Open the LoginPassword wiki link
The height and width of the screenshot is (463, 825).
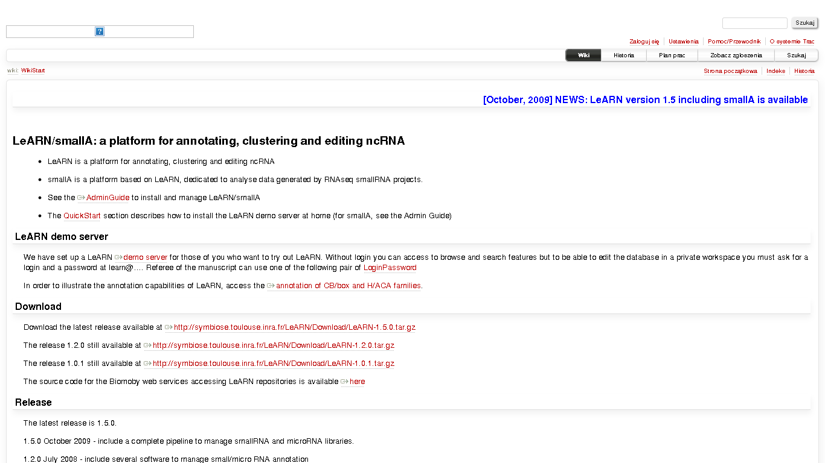(x=390, y=268)
